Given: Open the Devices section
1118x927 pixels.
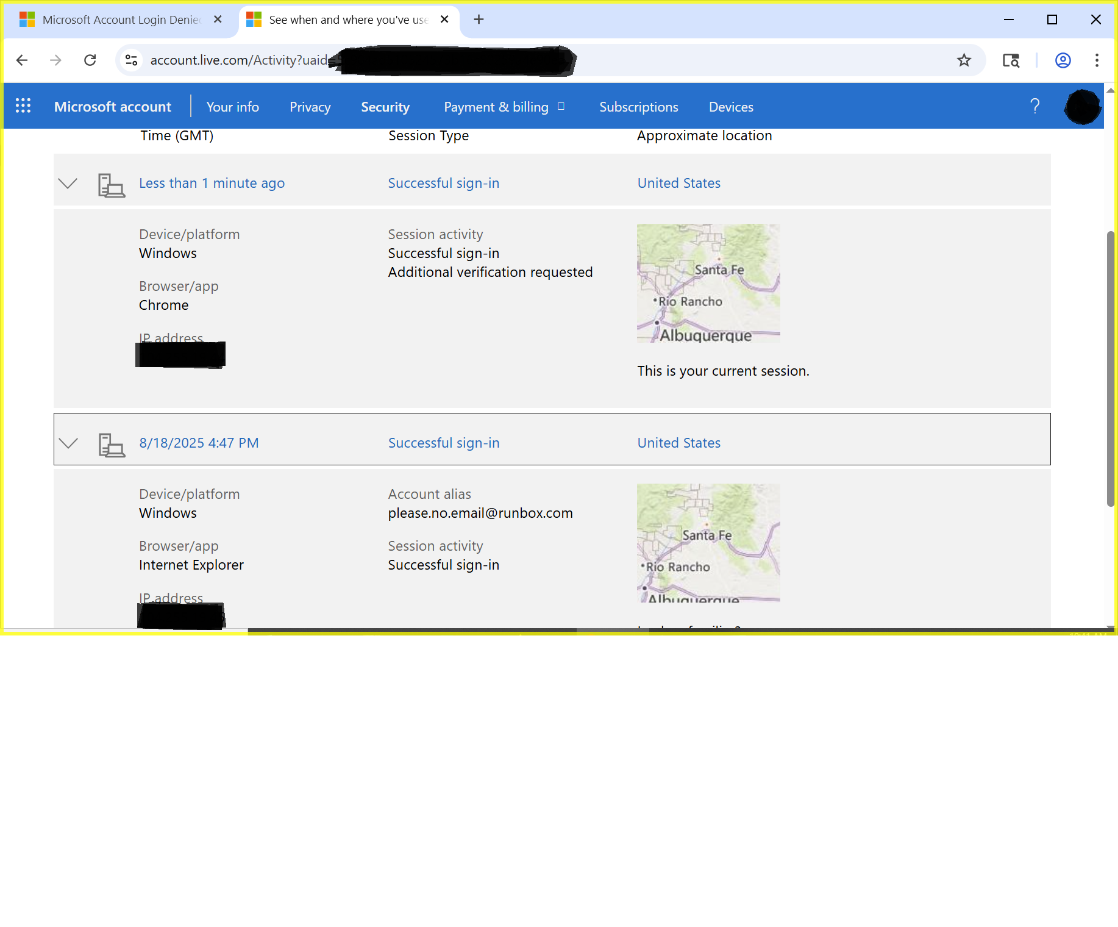Looking at the screenshot, I should tap(731, 107).
